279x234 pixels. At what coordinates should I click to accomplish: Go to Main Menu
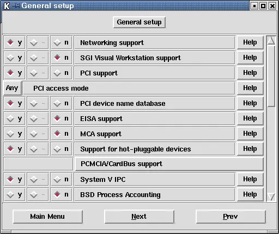[47, 217]
